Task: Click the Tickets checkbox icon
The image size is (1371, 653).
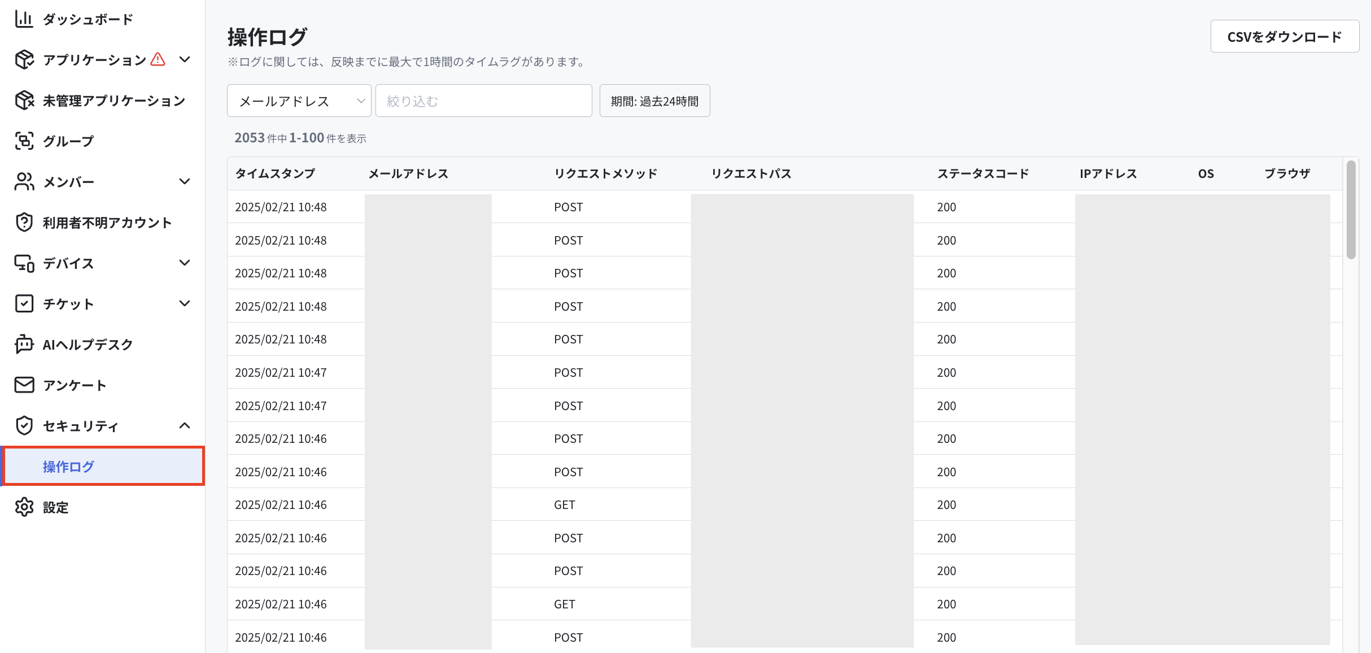Action: click(x=24, y=303)
